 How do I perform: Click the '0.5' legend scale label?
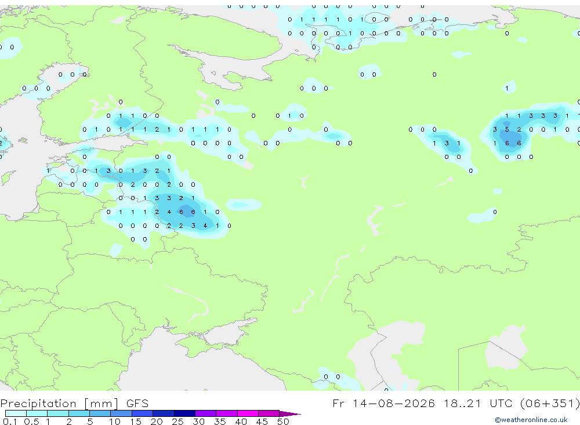31,422
